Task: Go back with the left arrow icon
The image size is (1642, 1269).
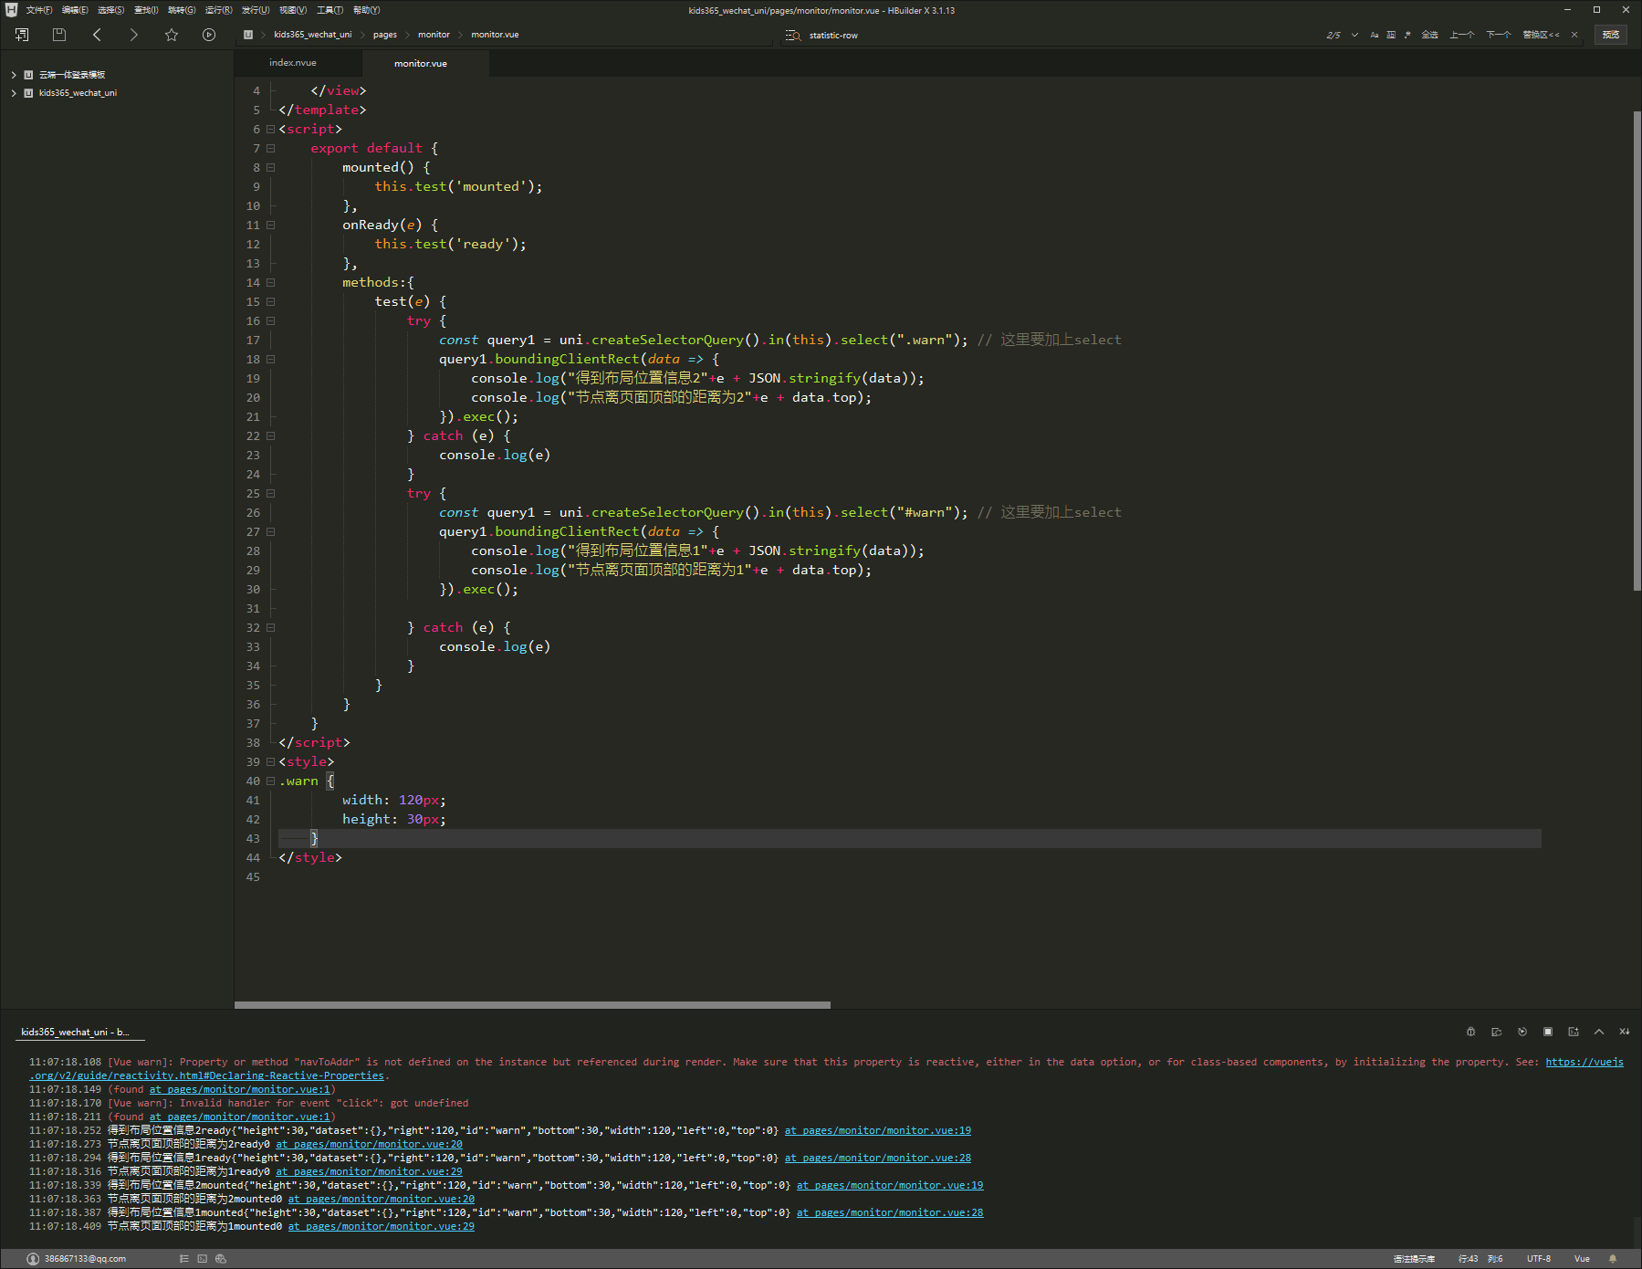Action: pos(97,35)
